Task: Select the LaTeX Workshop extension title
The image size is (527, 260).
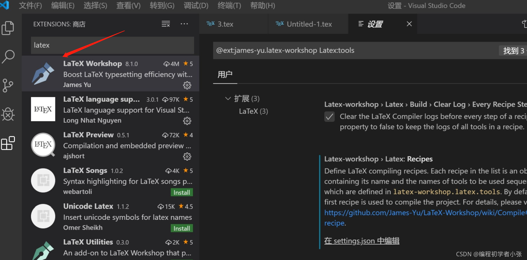Action: (x=92, y=63)
